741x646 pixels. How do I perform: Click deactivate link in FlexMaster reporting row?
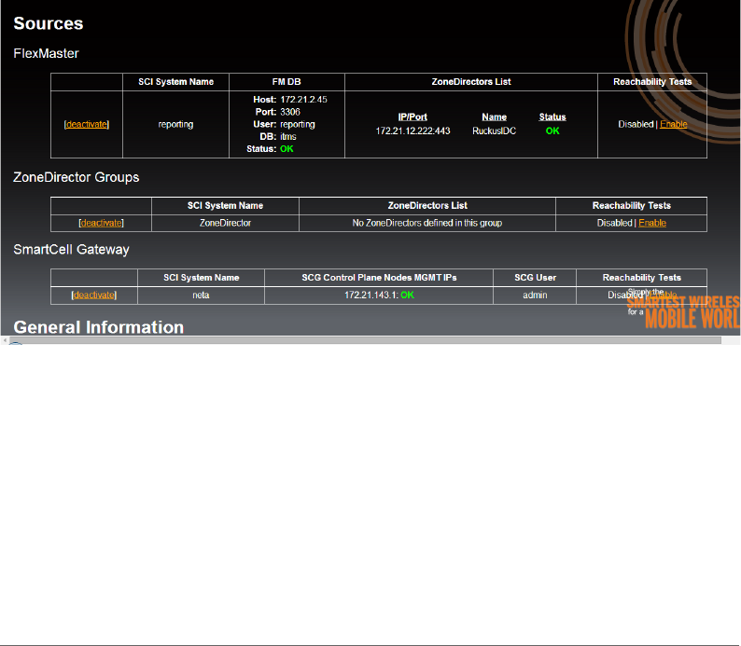click(87, 124)
